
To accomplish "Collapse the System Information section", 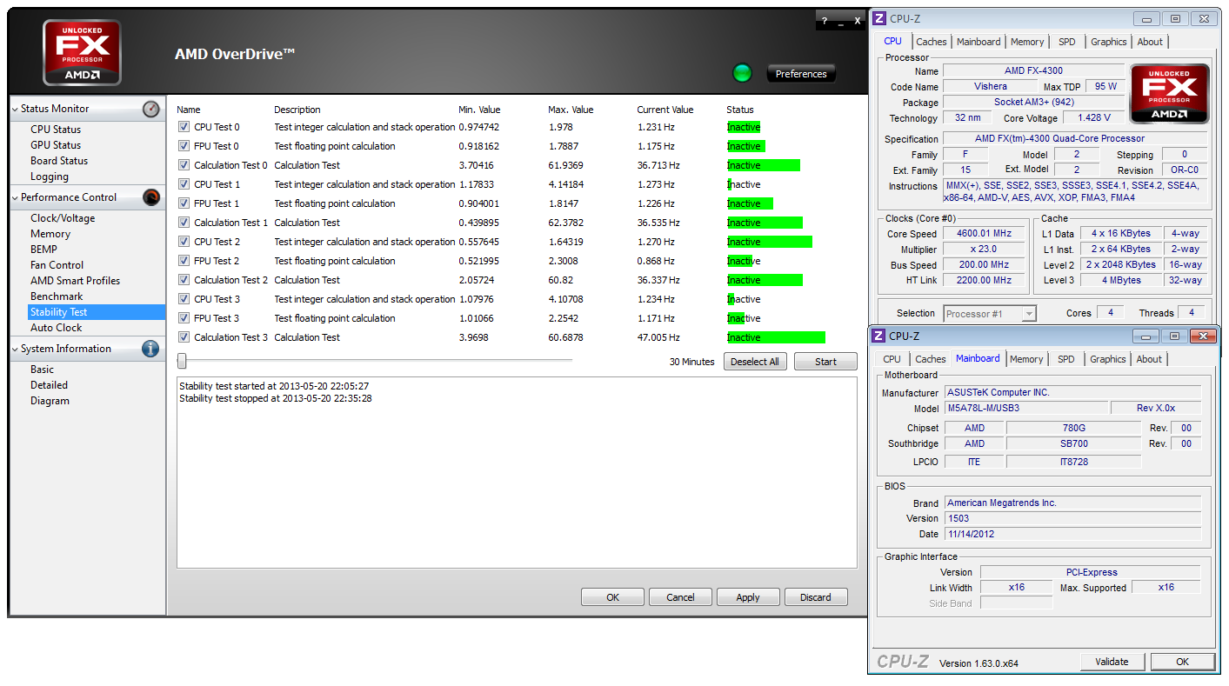I will (x=16, y=349).
